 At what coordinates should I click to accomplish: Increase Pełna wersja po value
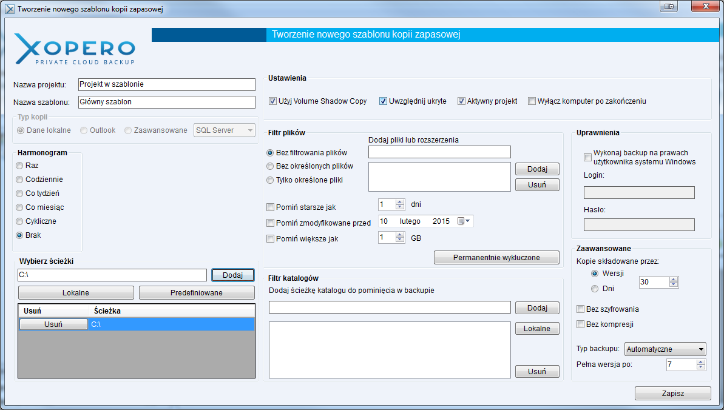tap(702, 362)
